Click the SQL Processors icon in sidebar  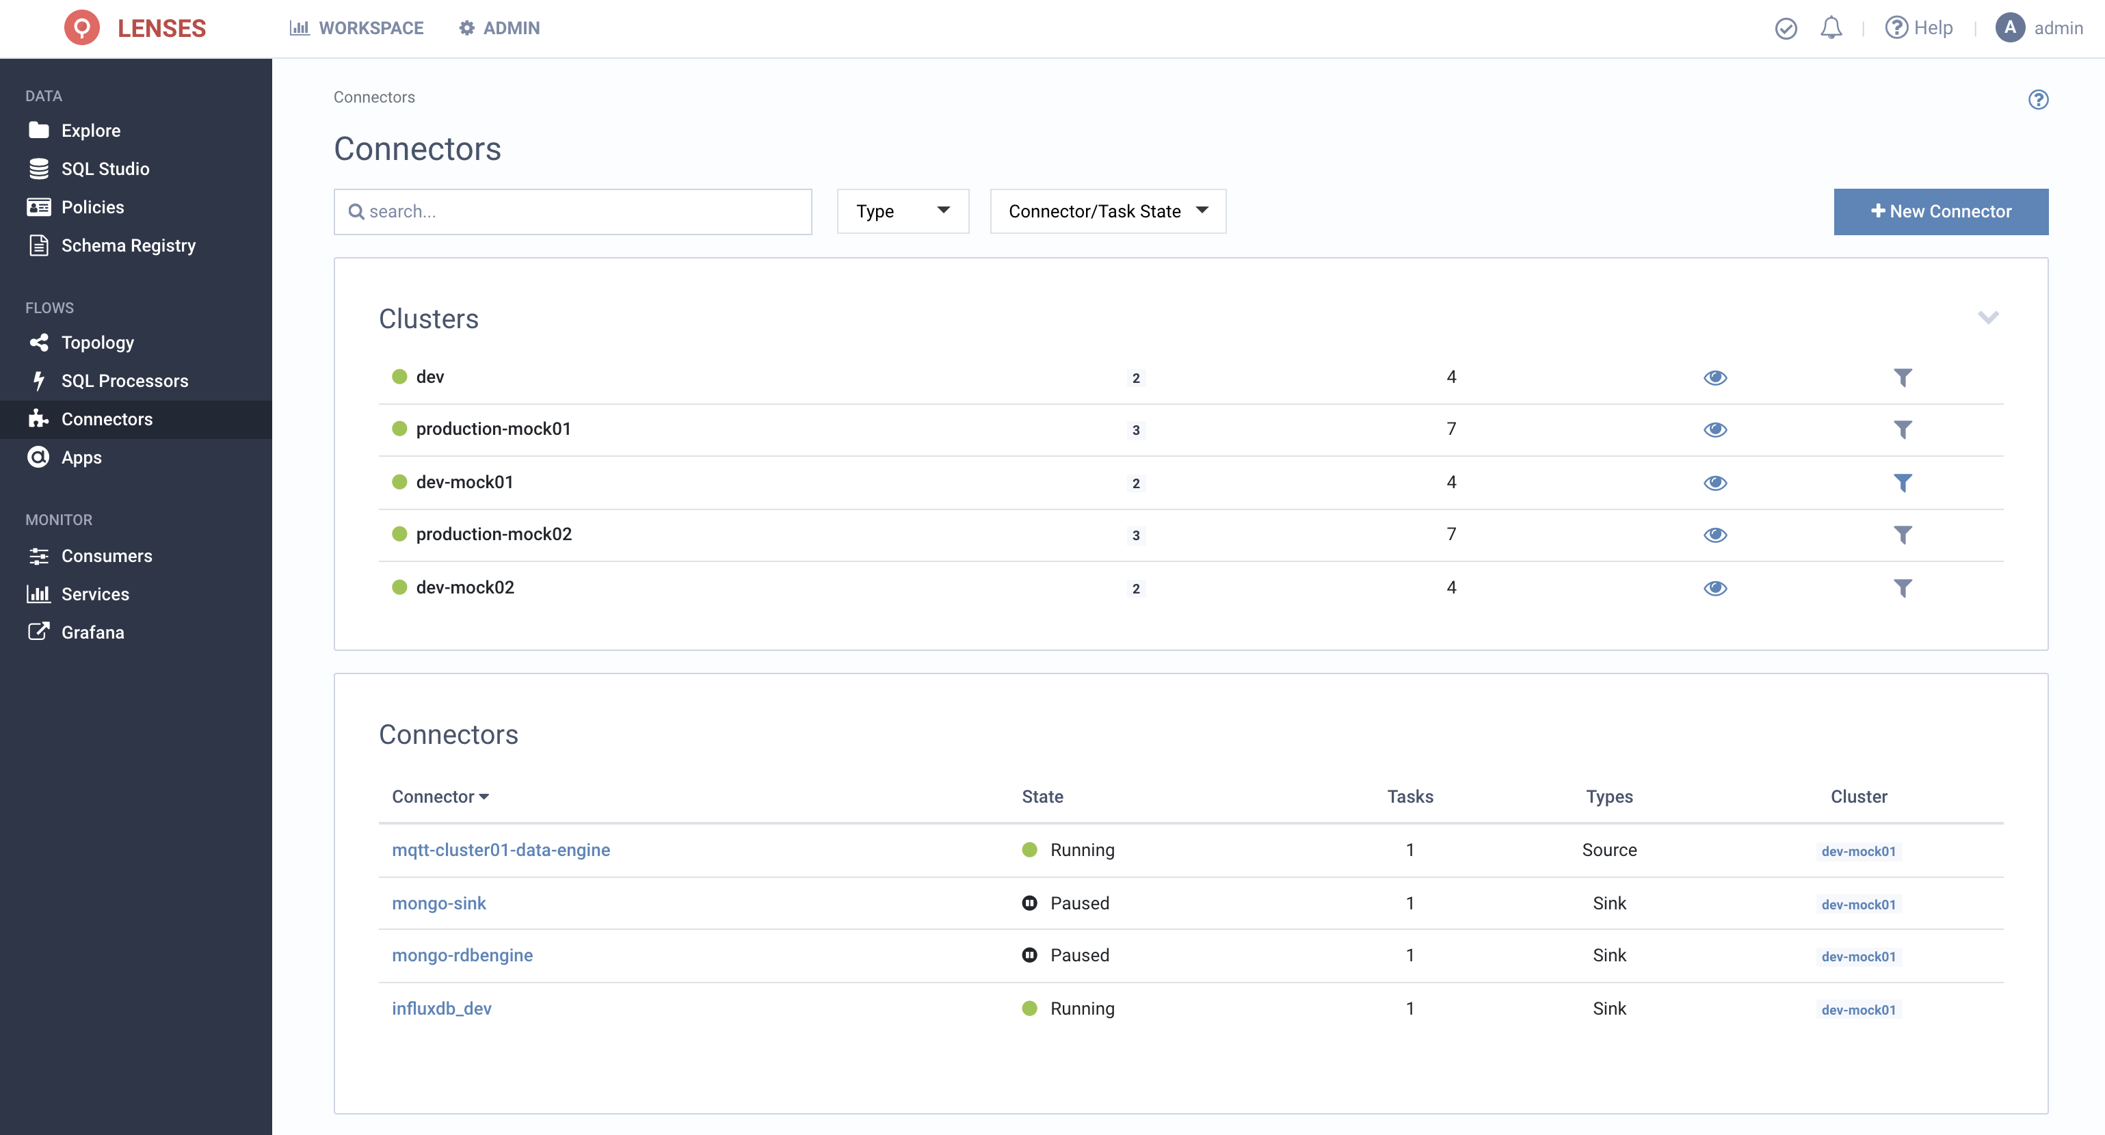pyautogui.click(x=39, y=380)
